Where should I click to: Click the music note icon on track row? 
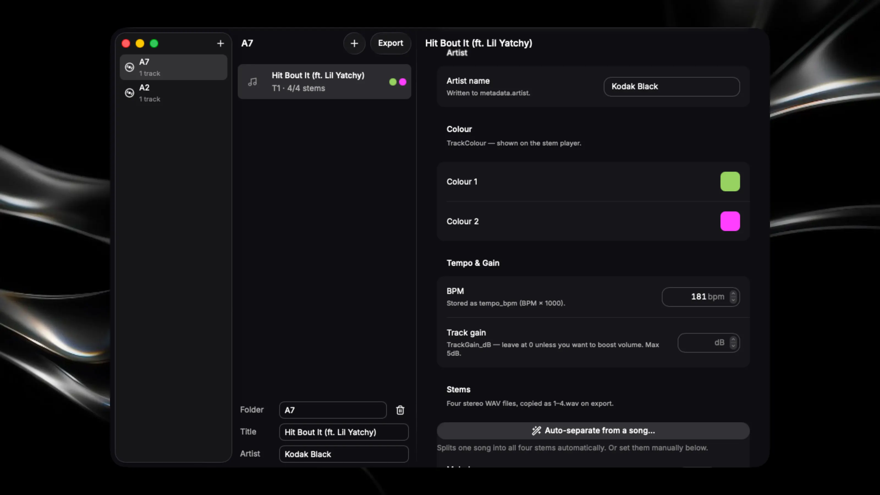coord(252,82)
